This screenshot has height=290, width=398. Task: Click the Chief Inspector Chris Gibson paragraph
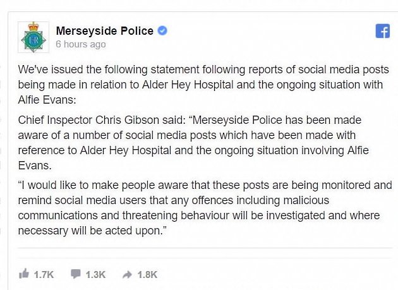193,143
